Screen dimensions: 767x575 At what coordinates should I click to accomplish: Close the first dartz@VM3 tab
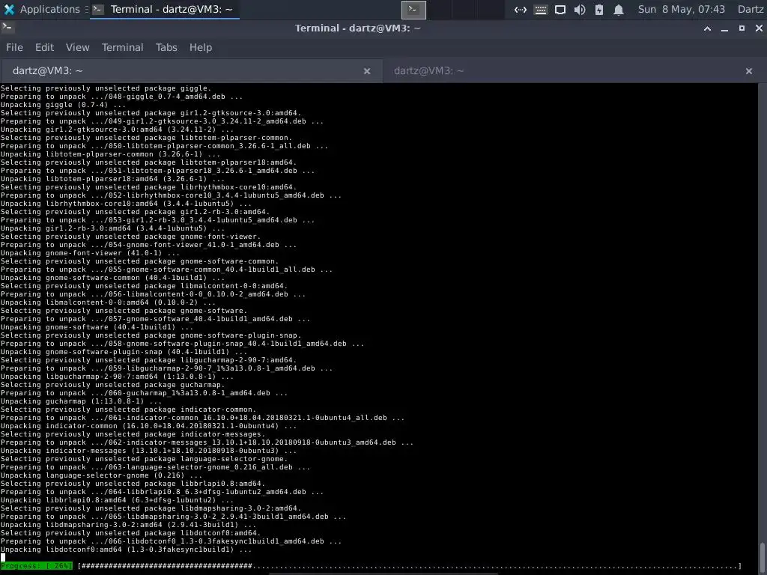[367, 71]
